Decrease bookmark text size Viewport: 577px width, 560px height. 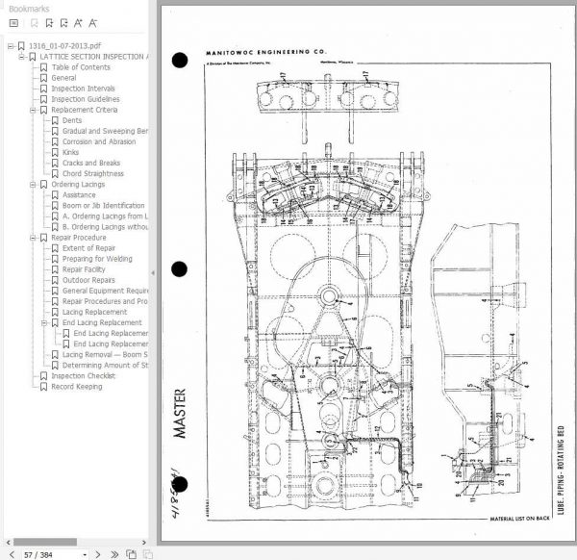point(92,23)
